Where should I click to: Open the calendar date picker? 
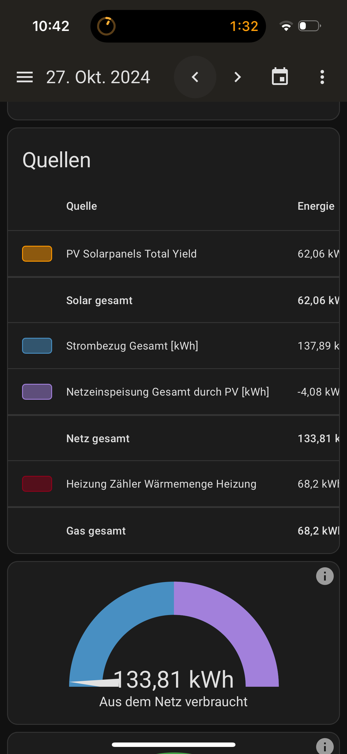pos(280,77)
